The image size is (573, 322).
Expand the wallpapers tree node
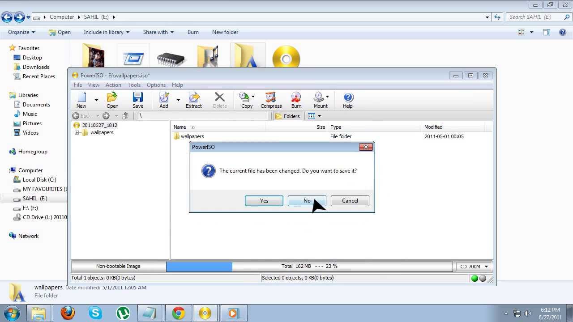click(77, 132)
